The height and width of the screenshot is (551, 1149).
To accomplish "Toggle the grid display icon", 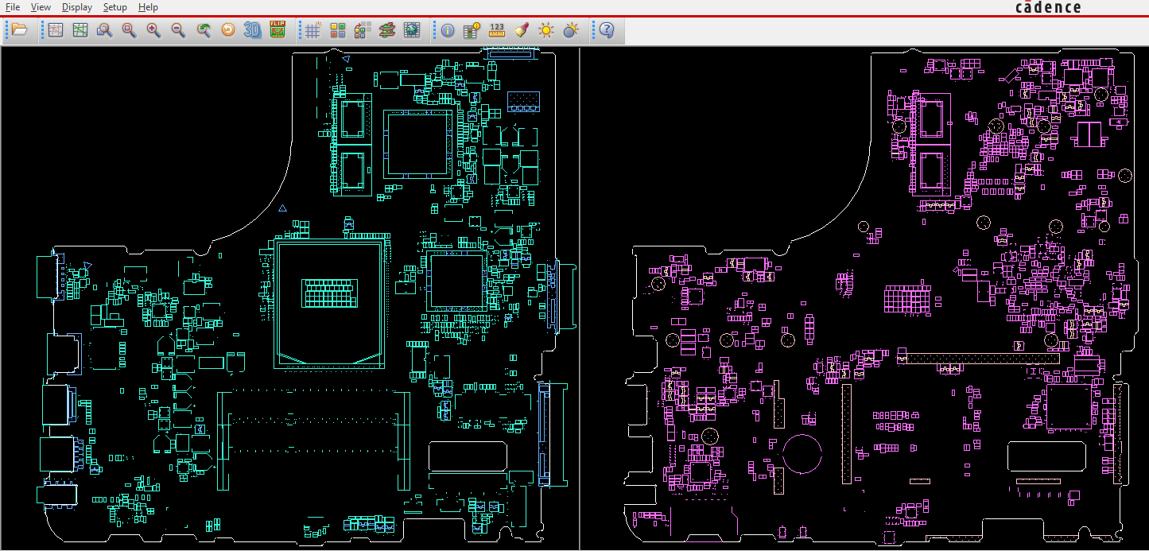I will [312, 30].
